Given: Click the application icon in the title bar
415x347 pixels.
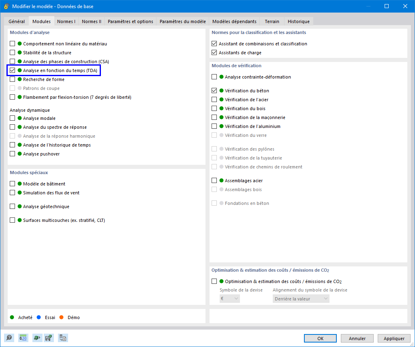Looking at the screenshot, I should coord(6,6).
